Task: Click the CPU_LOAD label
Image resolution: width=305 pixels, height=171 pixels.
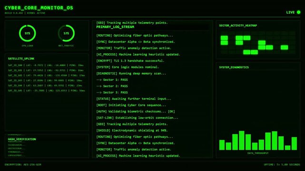Action: point(28,46)
